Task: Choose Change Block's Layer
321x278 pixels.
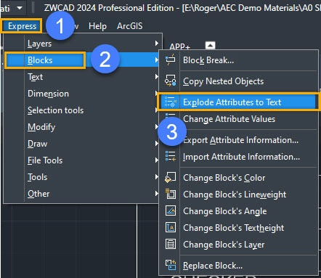Action: pos(238,245)
